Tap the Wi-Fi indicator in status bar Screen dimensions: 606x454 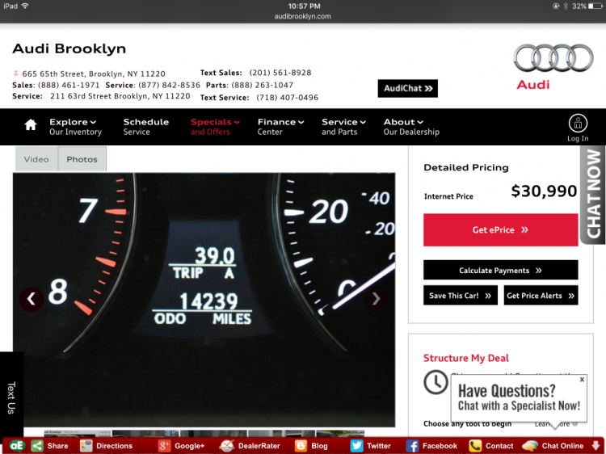pyautogui.click(x=25, y=6)
